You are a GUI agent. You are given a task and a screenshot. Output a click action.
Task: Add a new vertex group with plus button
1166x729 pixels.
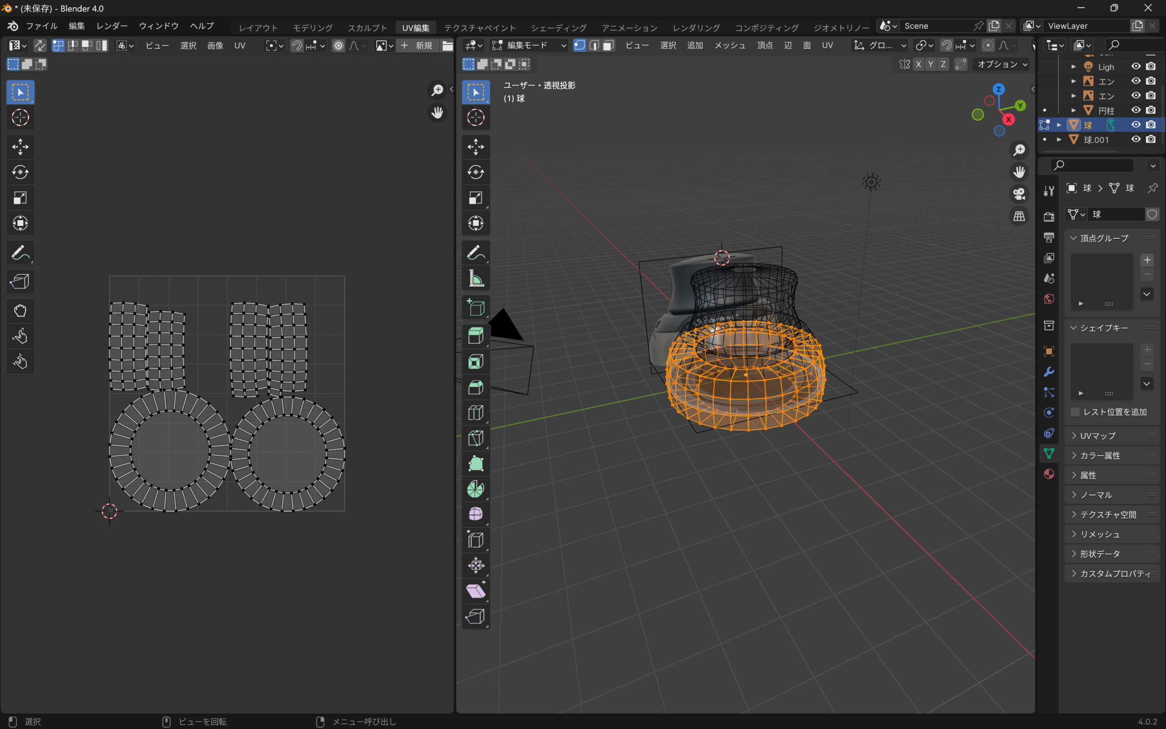[x=1147, y=260]
